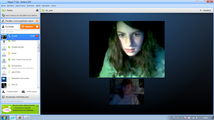The image size is (214, 120).
Task: Click the Daria profile name
Action: (x=10, y=10)
